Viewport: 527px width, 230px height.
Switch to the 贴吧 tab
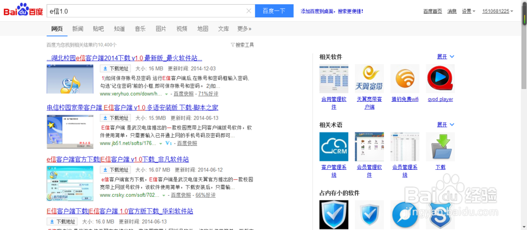coord(99,28)
